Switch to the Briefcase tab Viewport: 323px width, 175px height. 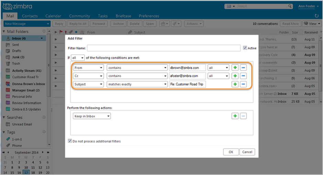pyautogui.click(x=123, y=16)
